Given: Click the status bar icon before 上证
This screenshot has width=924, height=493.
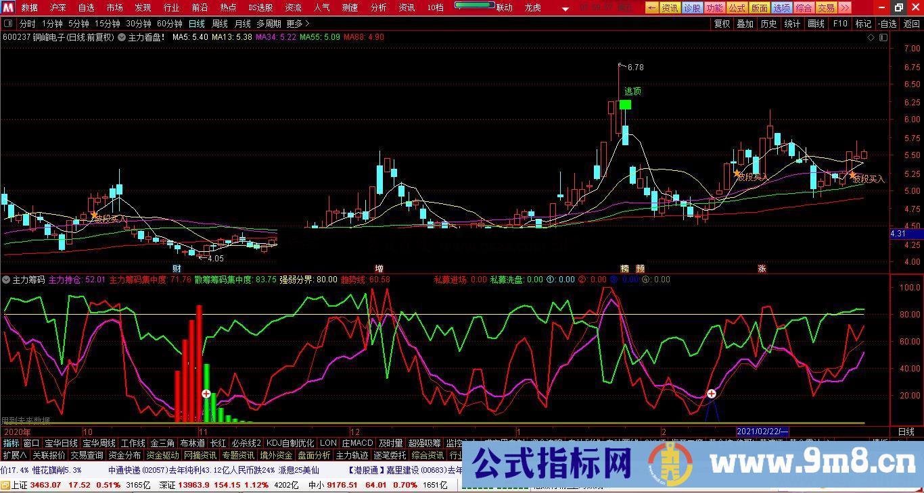Looking at the screenshot, I should click(5, 485).
